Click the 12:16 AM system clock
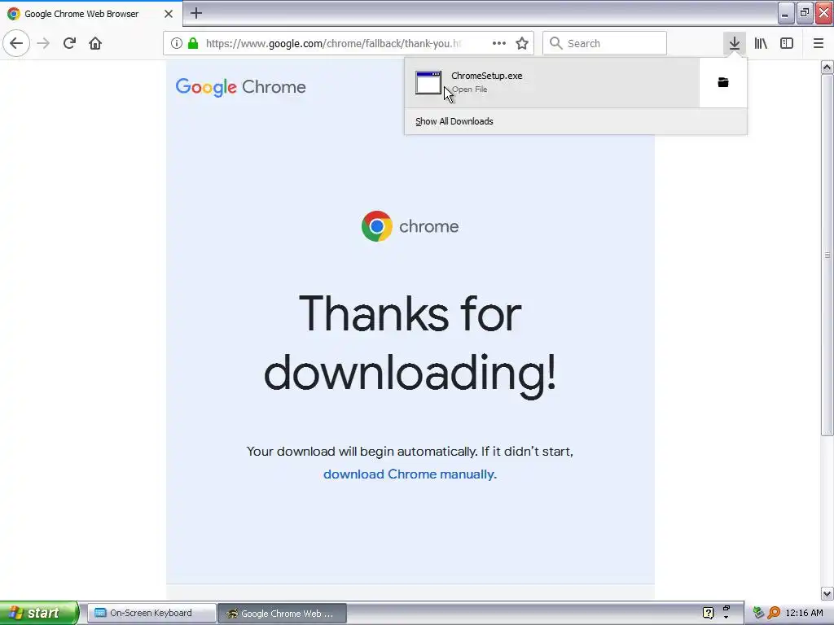The width and height of the screenshot is (834, 625). click(804, 613)
